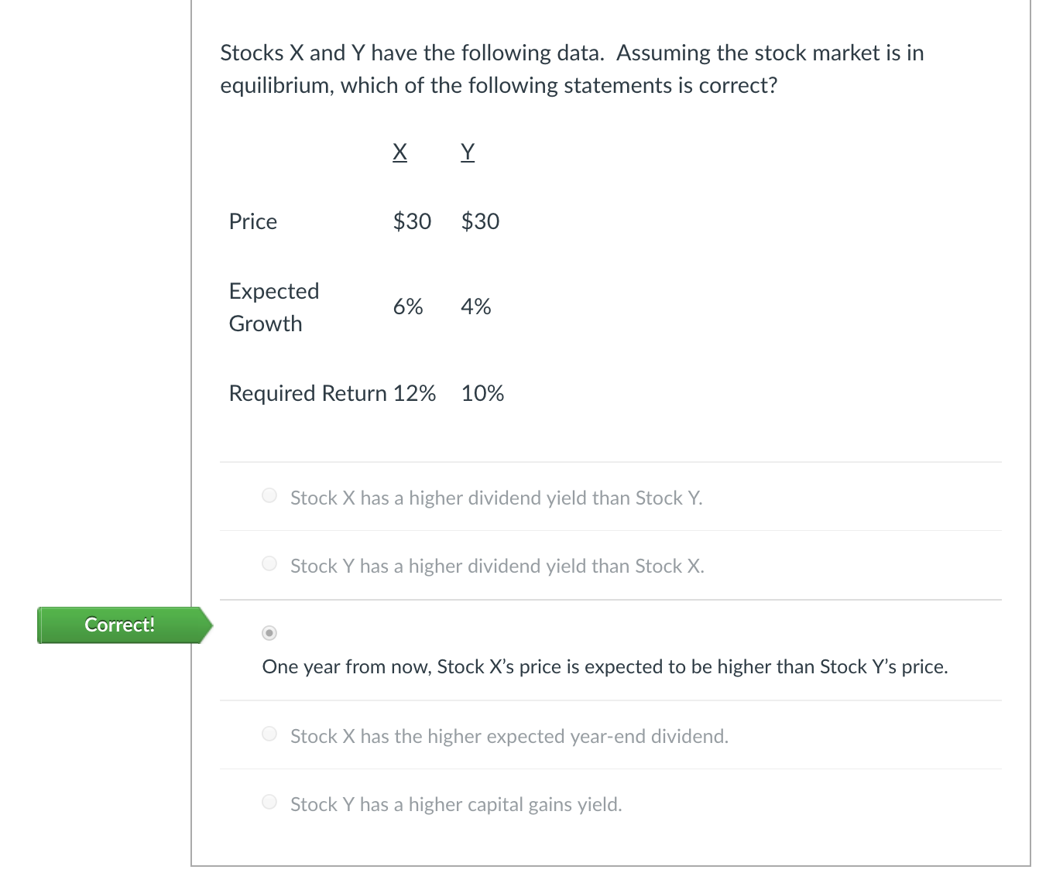Image resolution: width=1039 pixels, height=873 pixels.
Task: Click the answer text about Stock X's price one year from now
Action: [605, 666]
